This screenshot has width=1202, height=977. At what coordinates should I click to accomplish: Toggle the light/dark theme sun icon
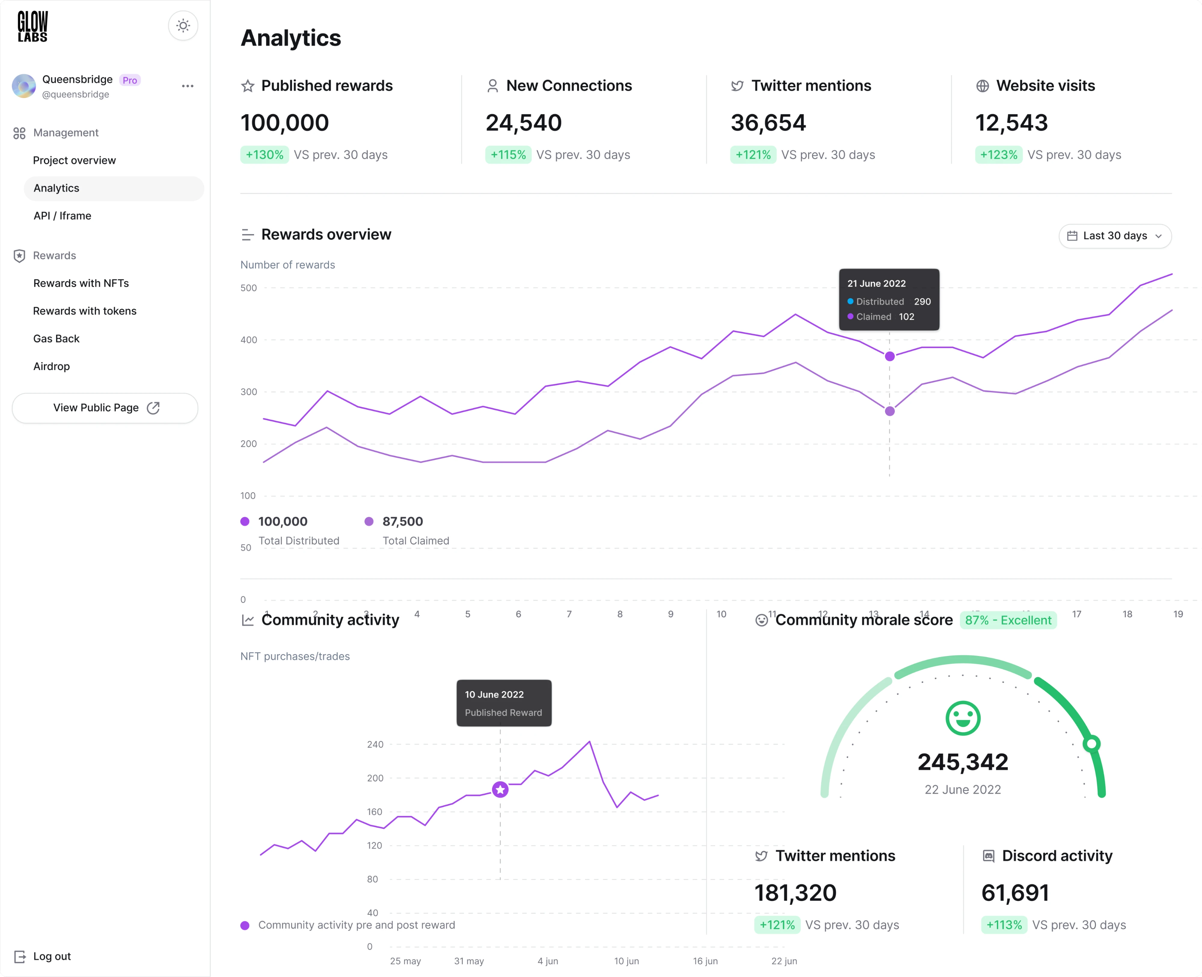pyautogui.click(x=183, y=25)
